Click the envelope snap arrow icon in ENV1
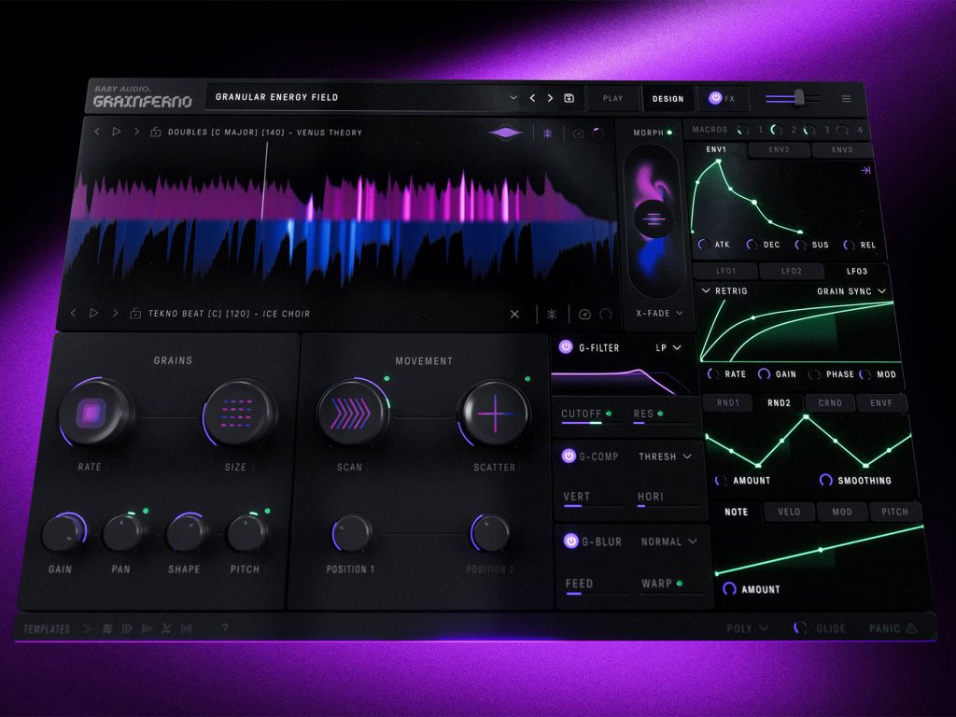This screenshot has height=717, width=956. 865,171
